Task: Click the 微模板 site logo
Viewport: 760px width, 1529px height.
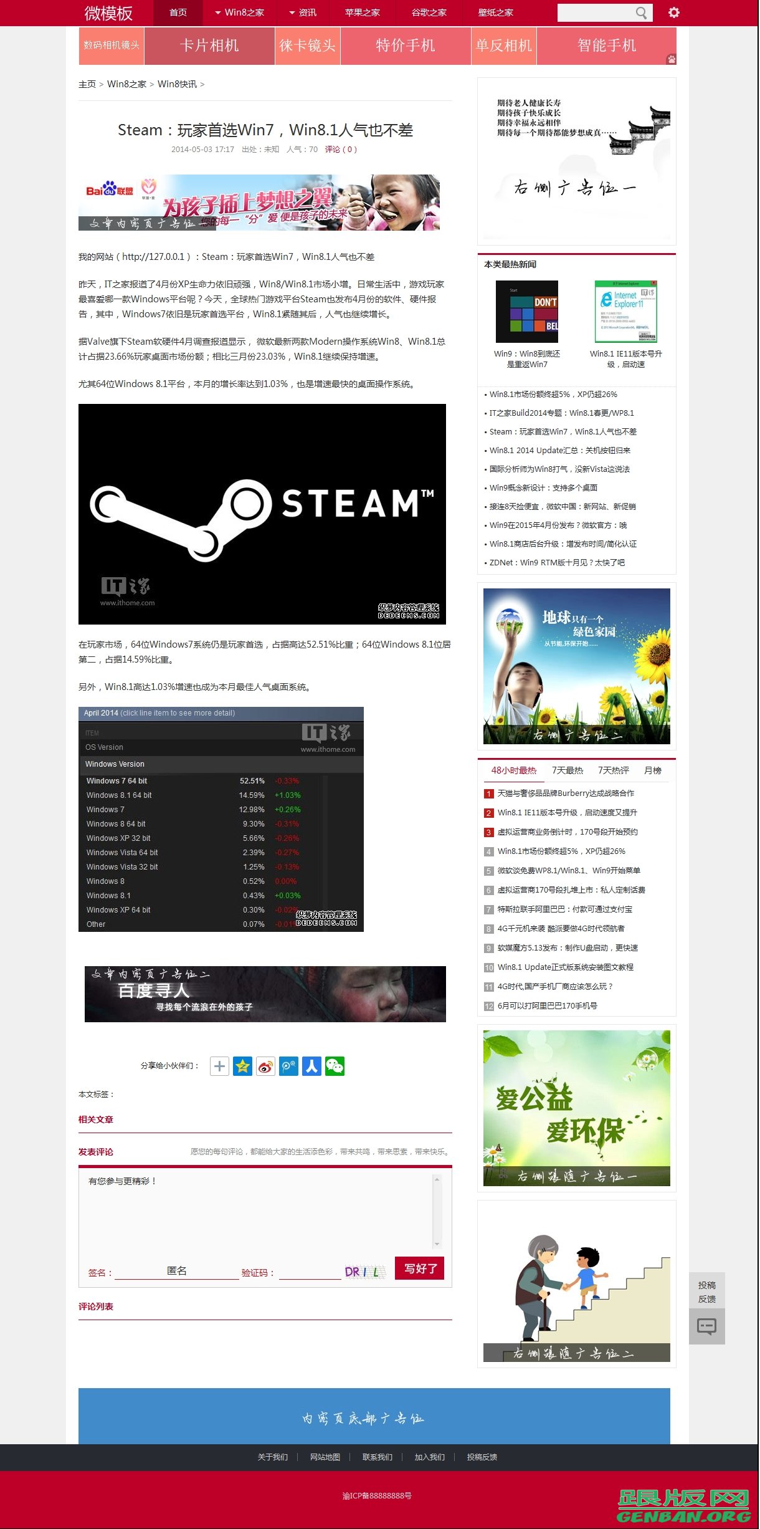Action: 108,13
